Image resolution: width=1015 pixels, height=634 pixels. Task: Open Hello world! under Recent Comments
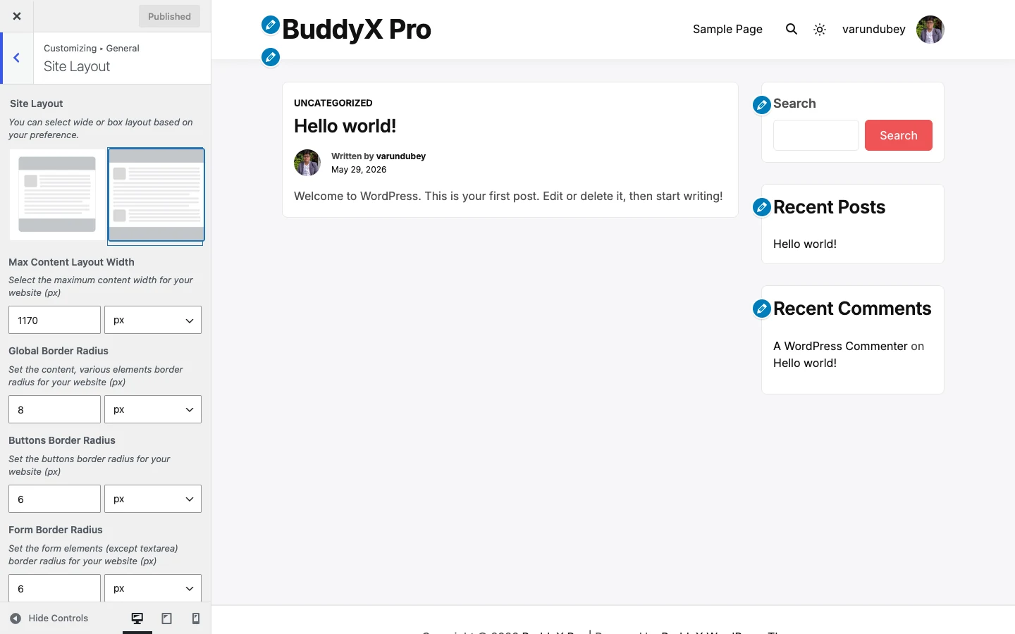(805, 363)
